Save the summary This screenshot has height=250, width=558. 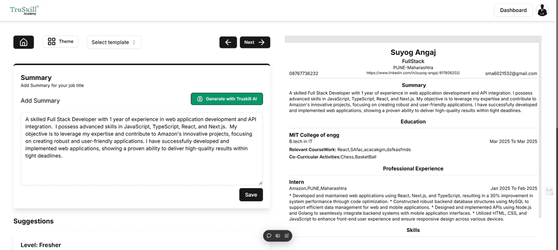[x=251, y=195]
